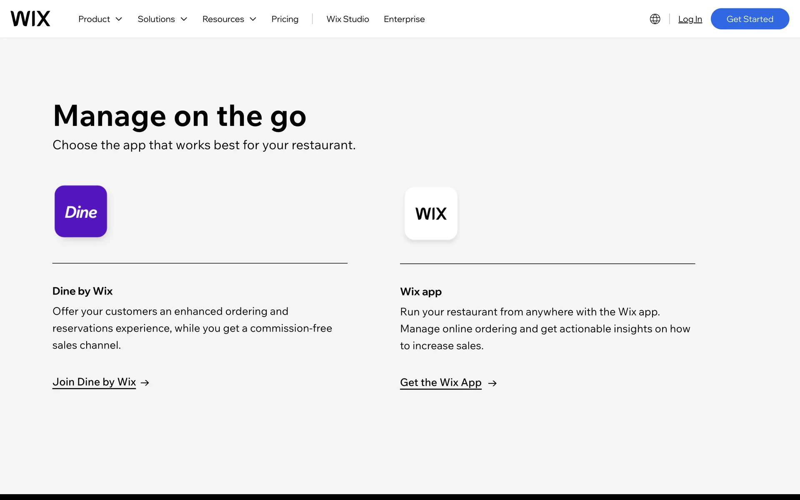Open the language selector globe icon
800x500 pixels.
tap(655, 19)
